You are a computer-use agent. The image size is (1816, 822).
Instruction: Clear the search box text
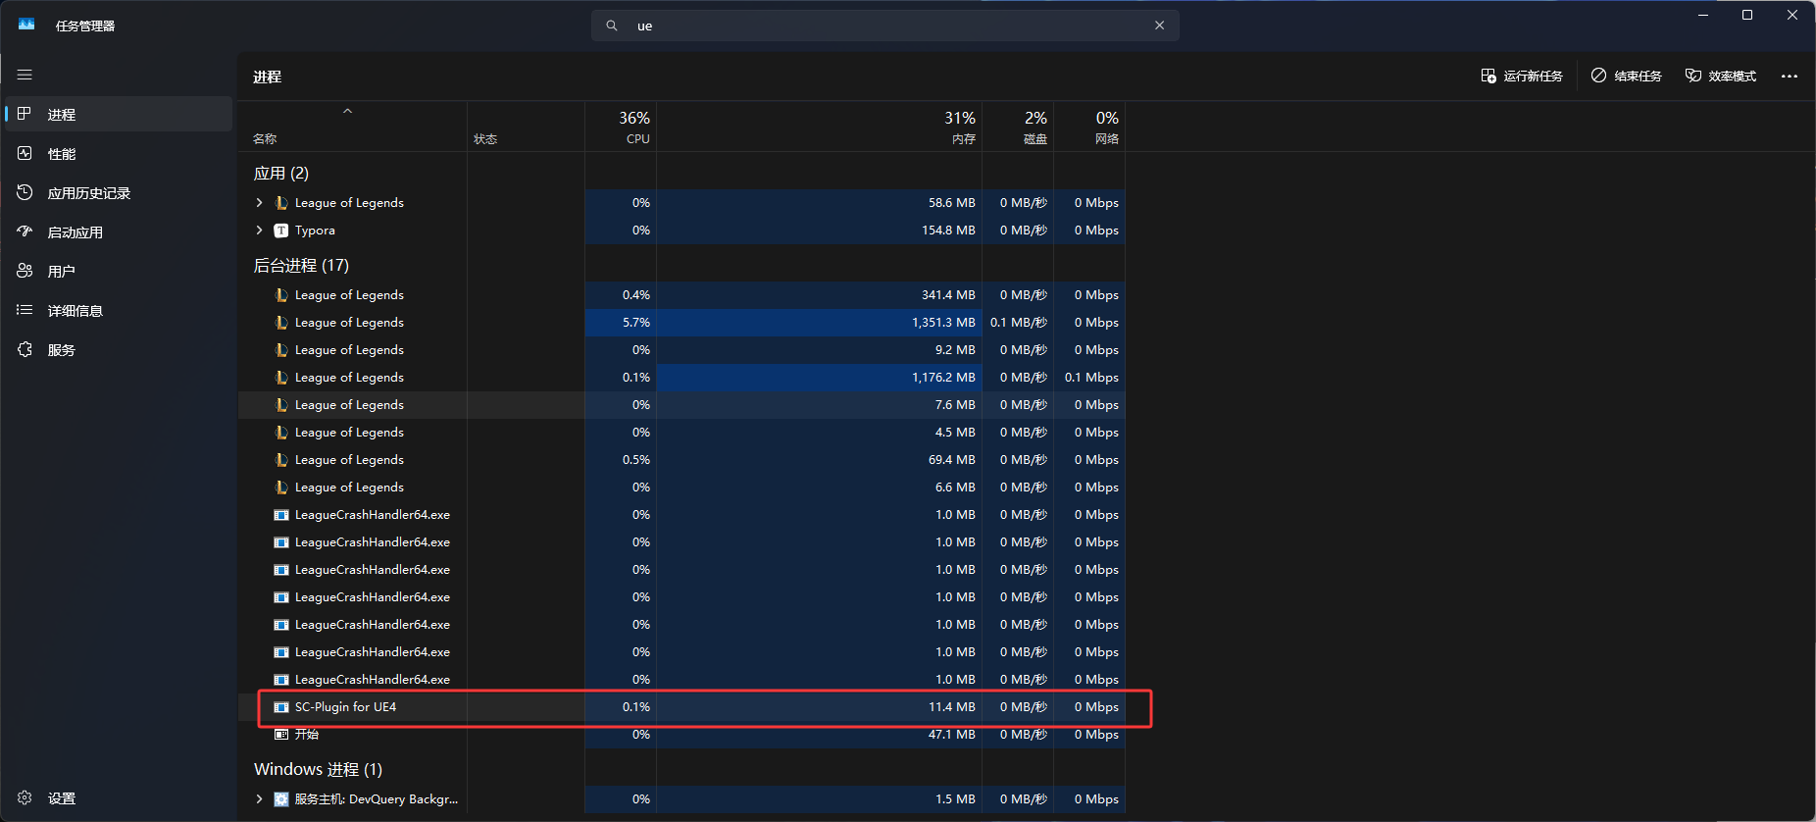[x=1159, y=26]
